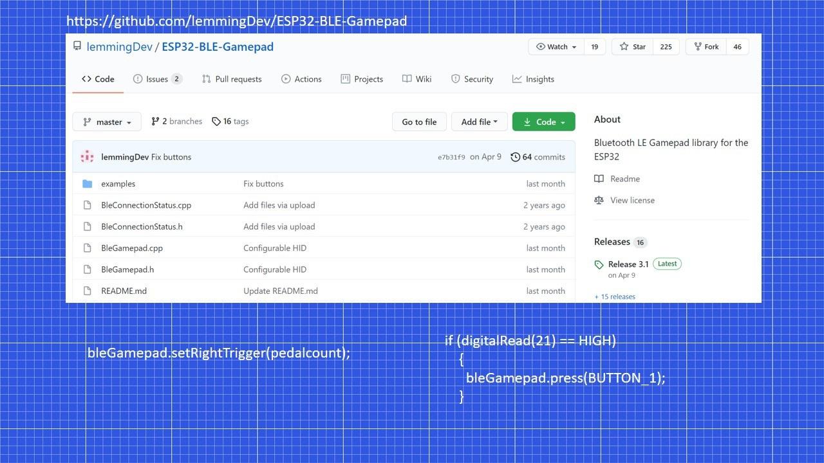Click the lemmingDev avatar icon in commit bar
This screenshot has width=824, height=463.
point(88,157)
